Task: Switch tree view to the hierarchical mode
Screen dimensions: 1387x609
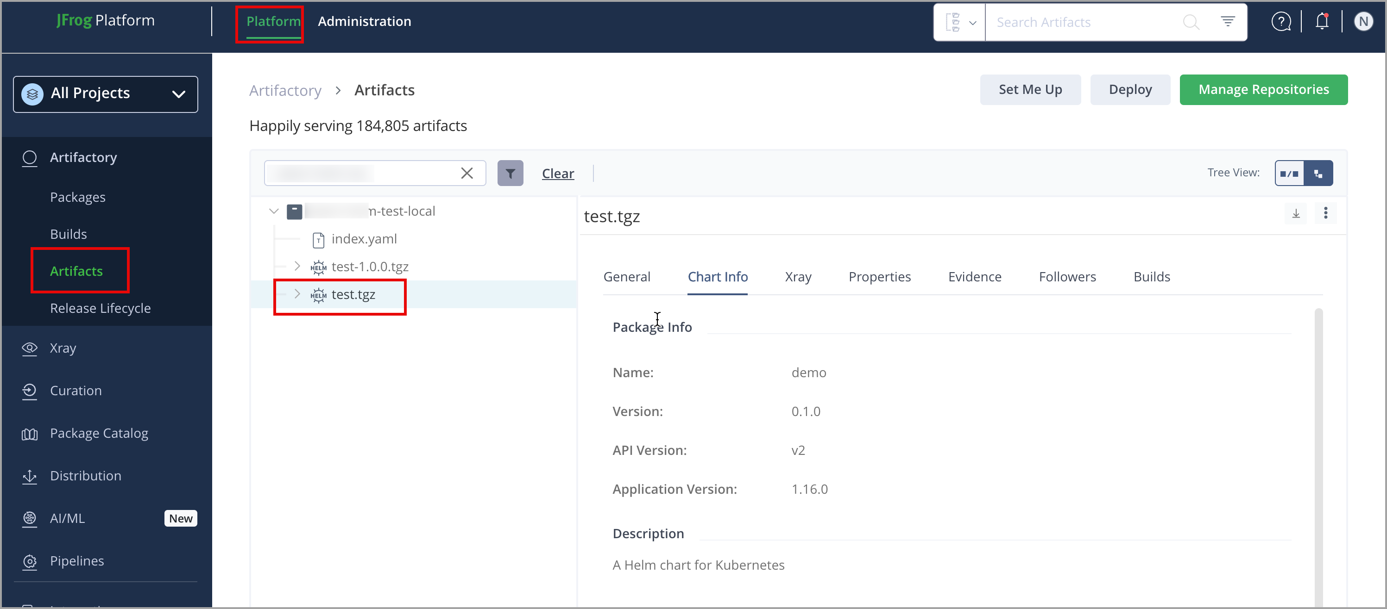Action: (1318, 173)
